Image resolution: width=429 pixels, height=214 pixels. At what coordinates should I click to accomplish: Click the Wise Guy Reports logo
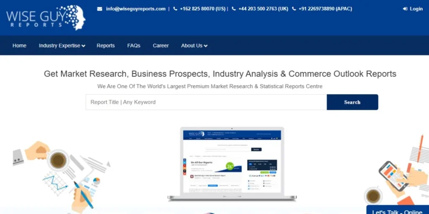tap(46, 18)
